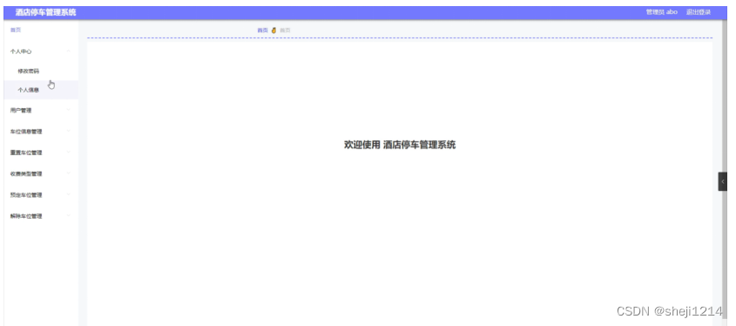
Task: Click the 欢迎使用 酒店停车管理系统 welcome text
Action: (x=400, y=145)
